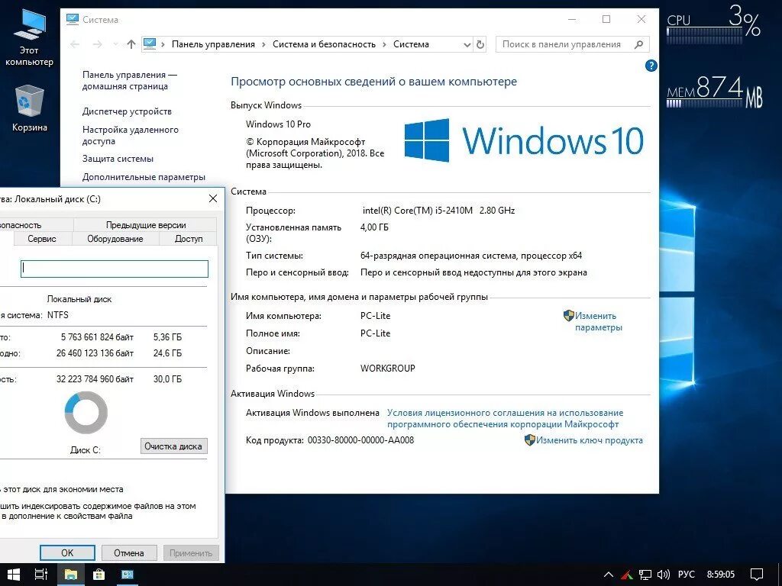The image size is (782, 586).
Task: Click the search magnifier icon
Action: (x=639, y=44)
